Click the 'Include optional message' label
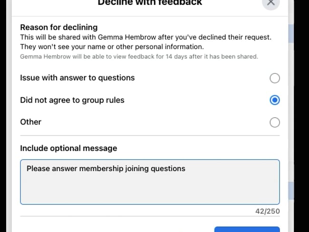 pyautogui.click(x=68, y=148)
